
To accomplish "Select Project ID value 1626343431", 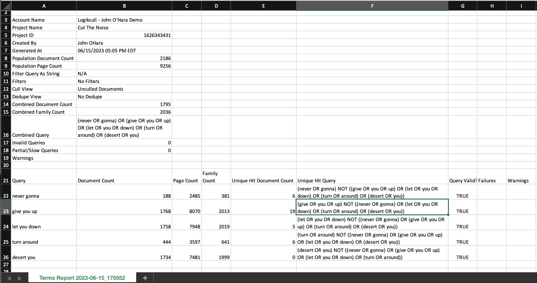I will click(x=124, y=35).
